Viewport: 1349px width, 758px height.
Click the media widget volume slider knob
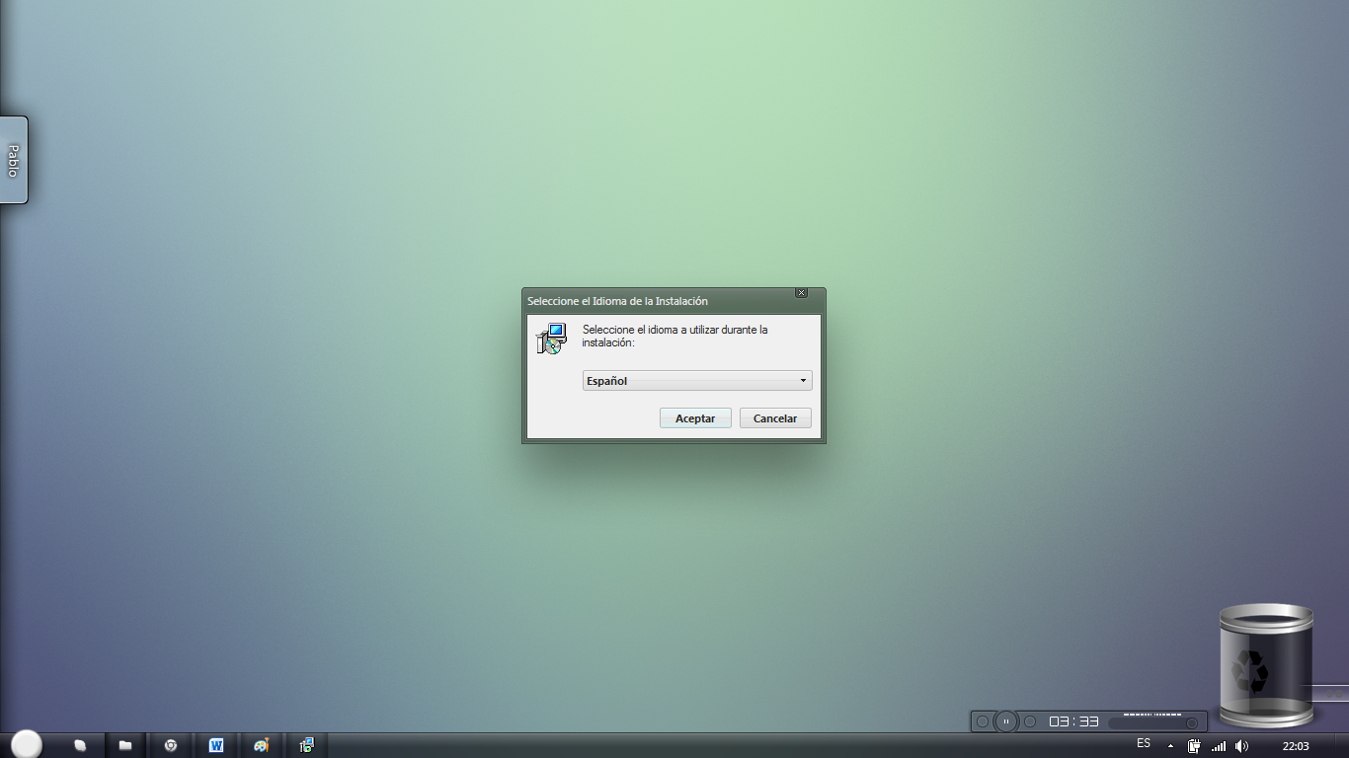(x=1192, y=723)
